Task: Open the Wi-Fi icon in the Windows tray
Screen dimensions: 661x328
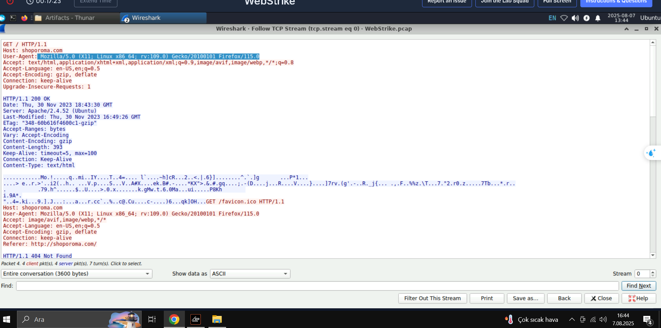Action: click(x=593, y=319)
